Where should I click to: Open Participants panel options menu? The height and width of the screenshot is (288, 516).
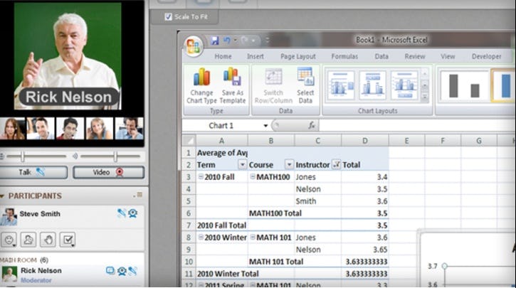coord(139,195)
